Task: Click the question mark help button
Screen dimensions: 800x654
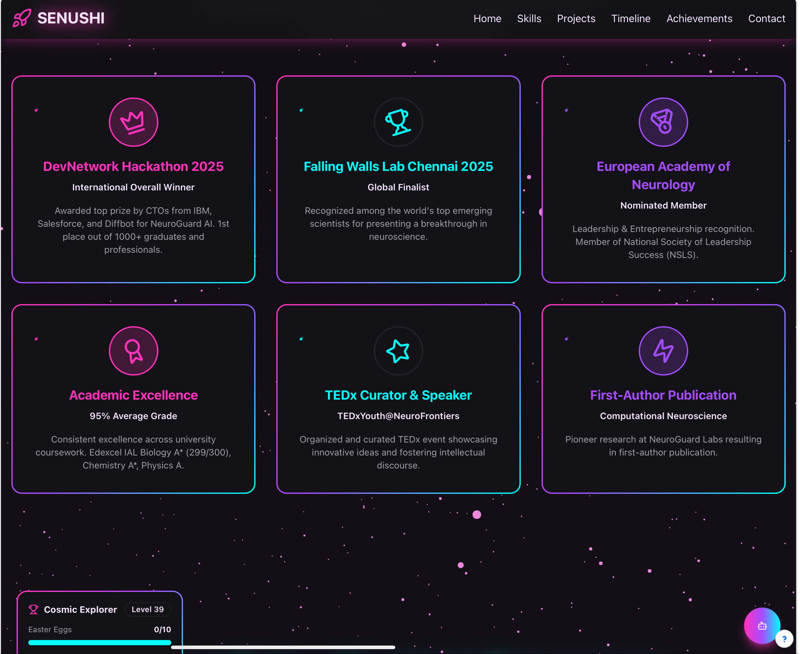Action: click(784, 639)
